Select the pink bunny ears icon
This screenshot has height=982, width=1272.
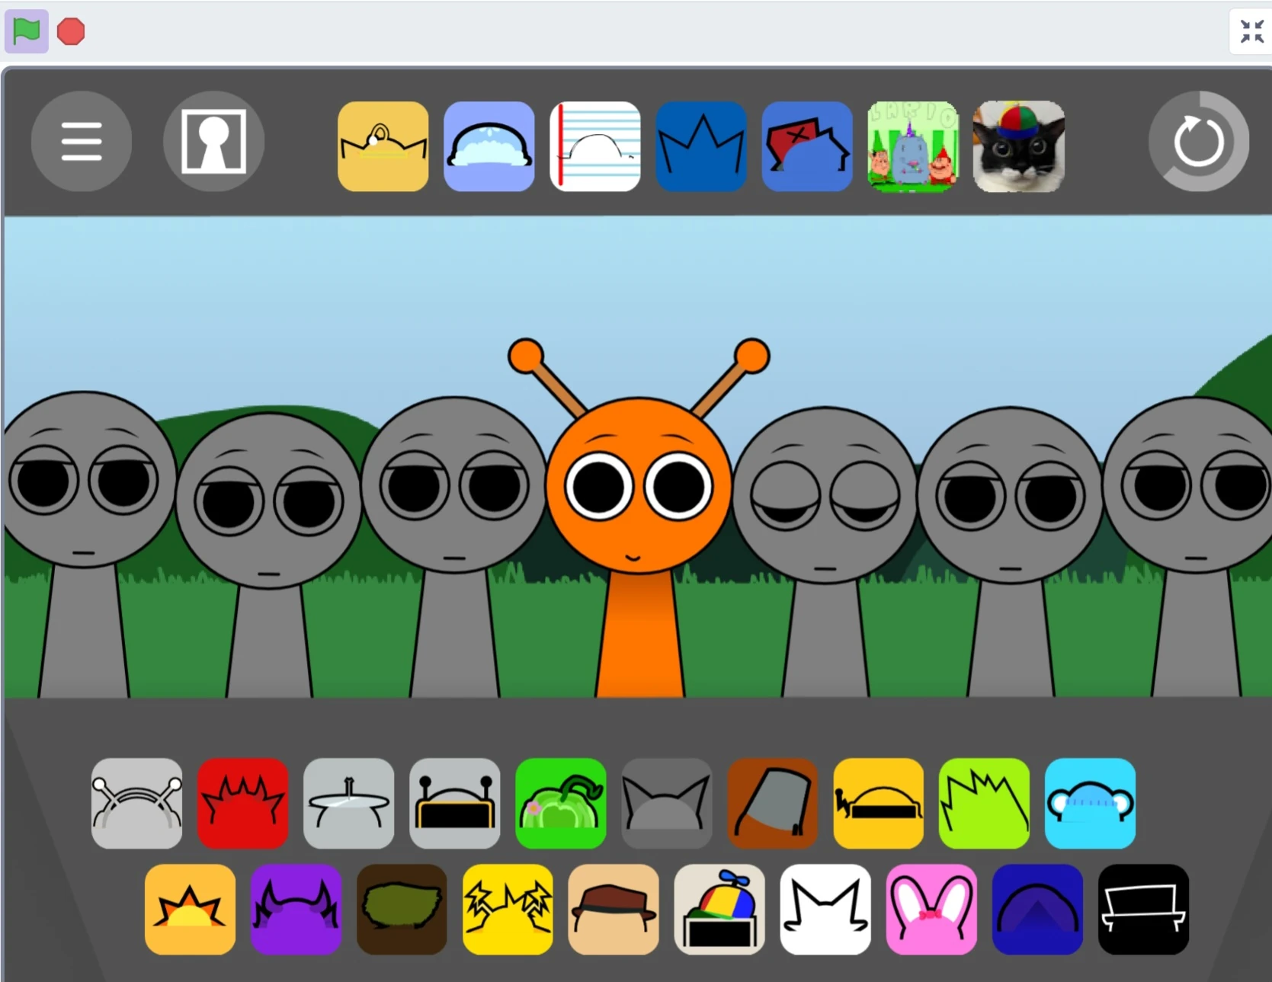coord(931,910)
